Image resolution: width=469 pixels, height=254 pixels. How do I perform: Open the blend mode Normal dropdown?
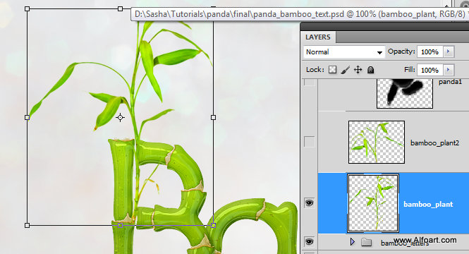[344, 52]
